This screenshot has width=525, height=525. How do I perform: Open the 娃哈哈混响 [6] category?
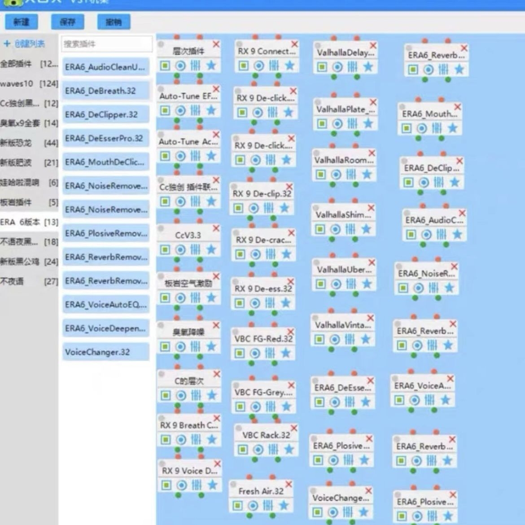(x=29, y=183)
